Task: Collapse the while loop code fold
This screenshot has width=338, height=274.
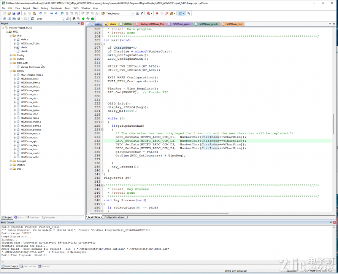Action: click(x=102, y=122)
